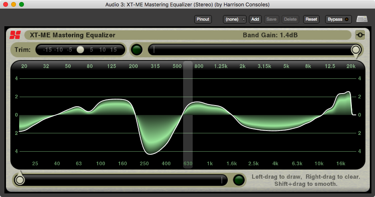Click the 2.5k bottom label
The width and height of the screenshot is (375, 197).
(x=253, y=164)
